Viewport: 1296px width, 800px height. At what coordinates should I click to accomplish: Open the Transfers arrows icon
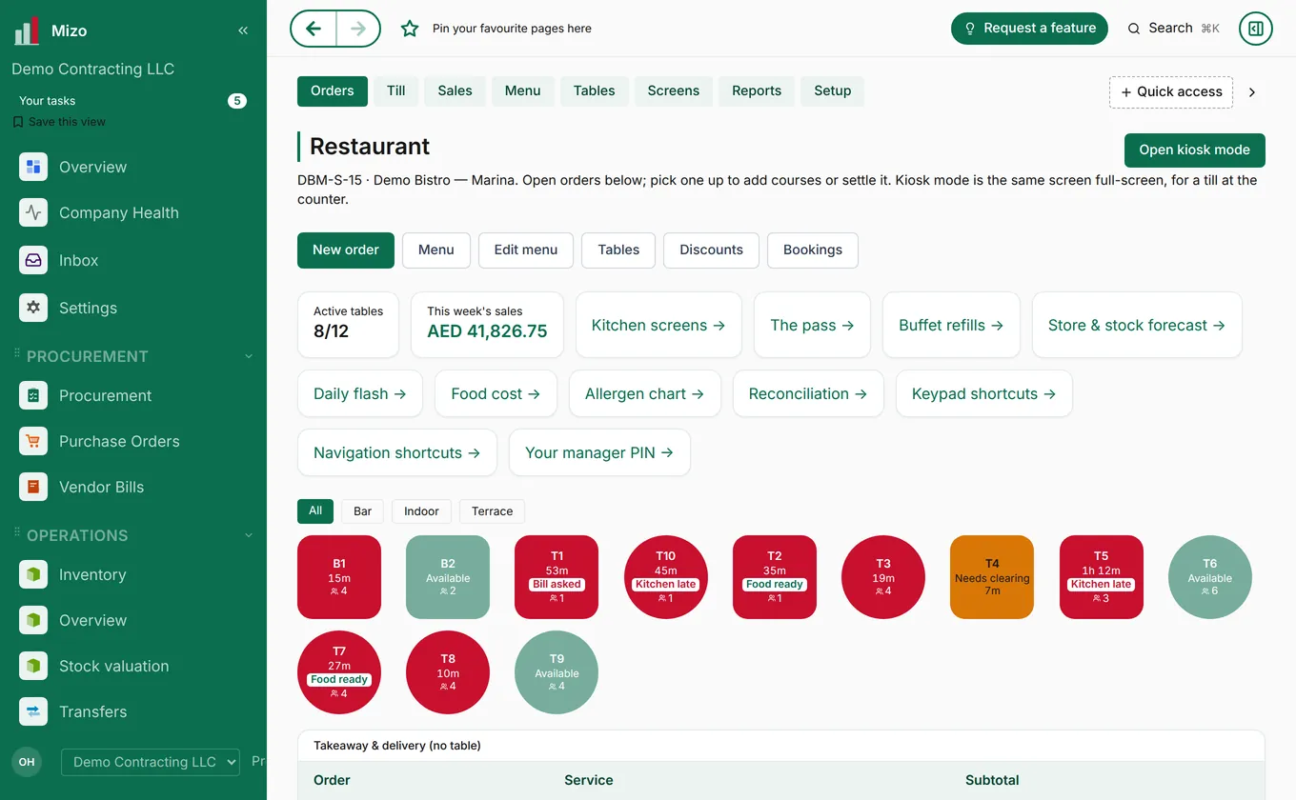[33, 711]
